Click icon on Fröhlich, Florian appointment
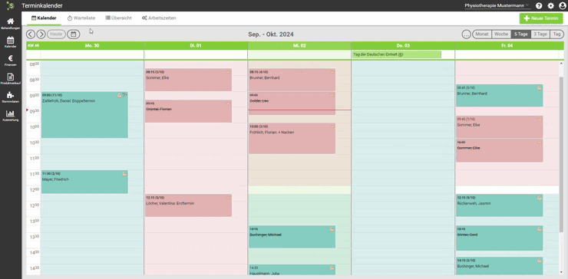 point(332,126)
